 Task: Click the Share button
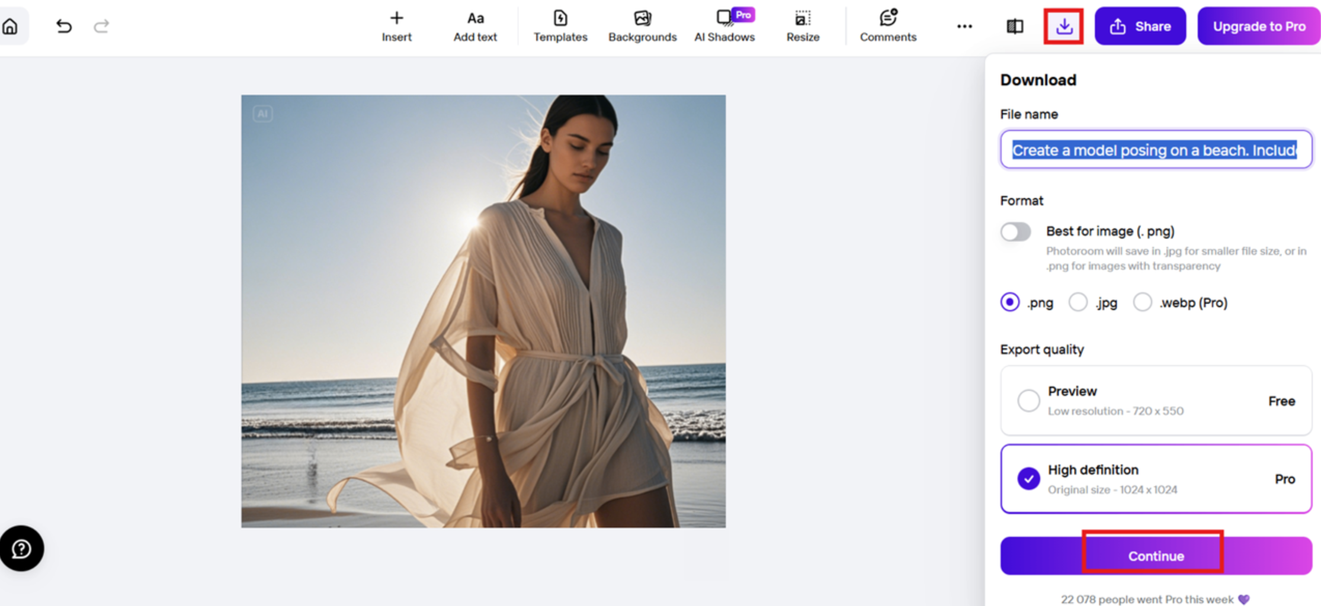point(1140,26)
